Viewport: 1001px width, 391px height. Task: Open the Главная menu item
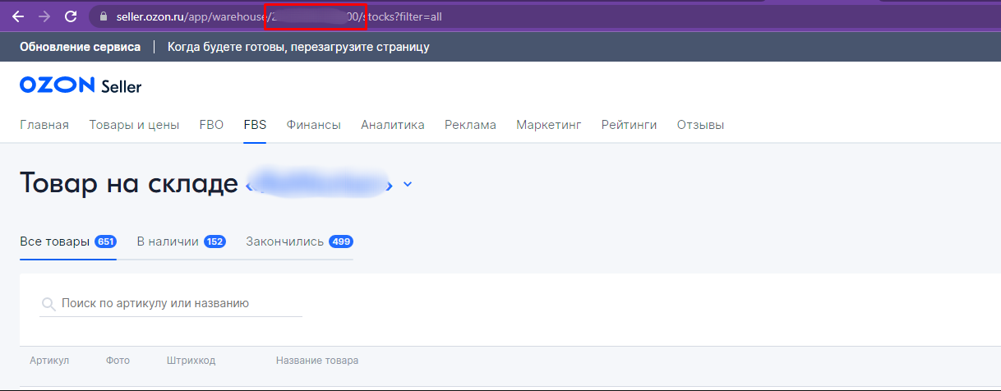[x=44, y=125]
